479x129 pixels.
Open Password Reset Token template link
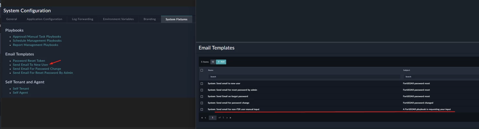pos(29,61)
